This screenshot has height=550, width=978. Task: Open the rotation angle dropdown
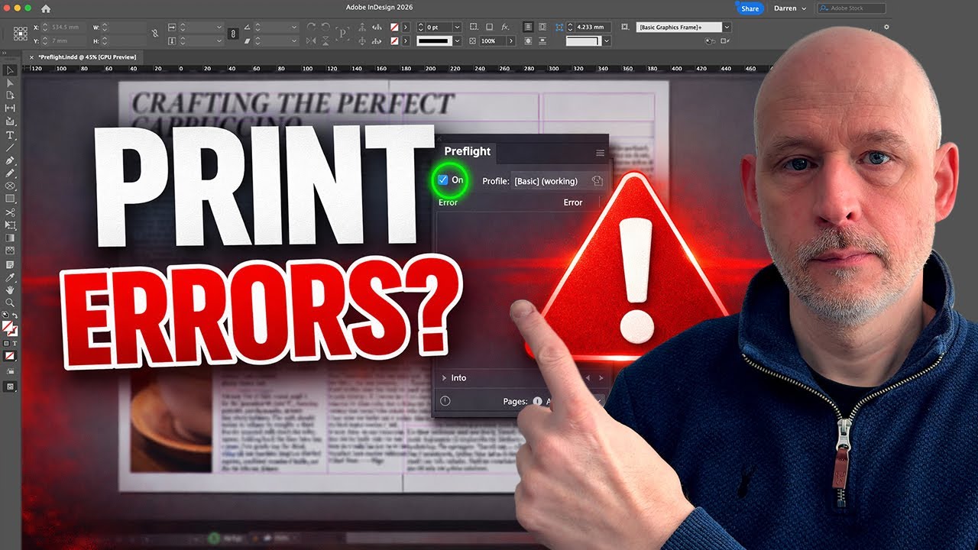[x=293, y=27]
